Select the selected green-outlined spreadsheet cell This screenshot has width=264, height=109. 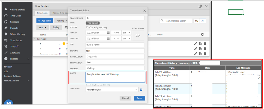(235, 12)
